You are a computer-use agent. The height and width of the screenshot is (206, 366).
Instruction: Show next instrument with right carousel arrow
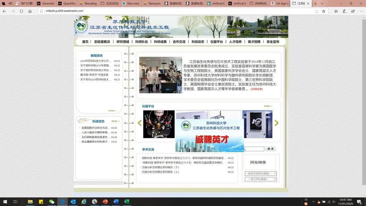(276, 123)
